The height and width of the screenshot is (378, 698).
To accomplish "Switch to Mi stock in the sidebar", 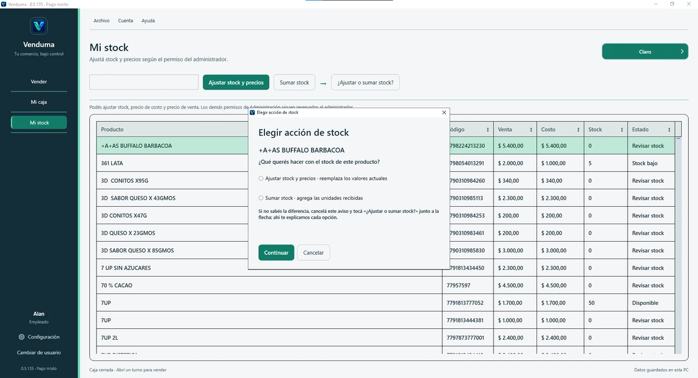I will coord(39,123).
